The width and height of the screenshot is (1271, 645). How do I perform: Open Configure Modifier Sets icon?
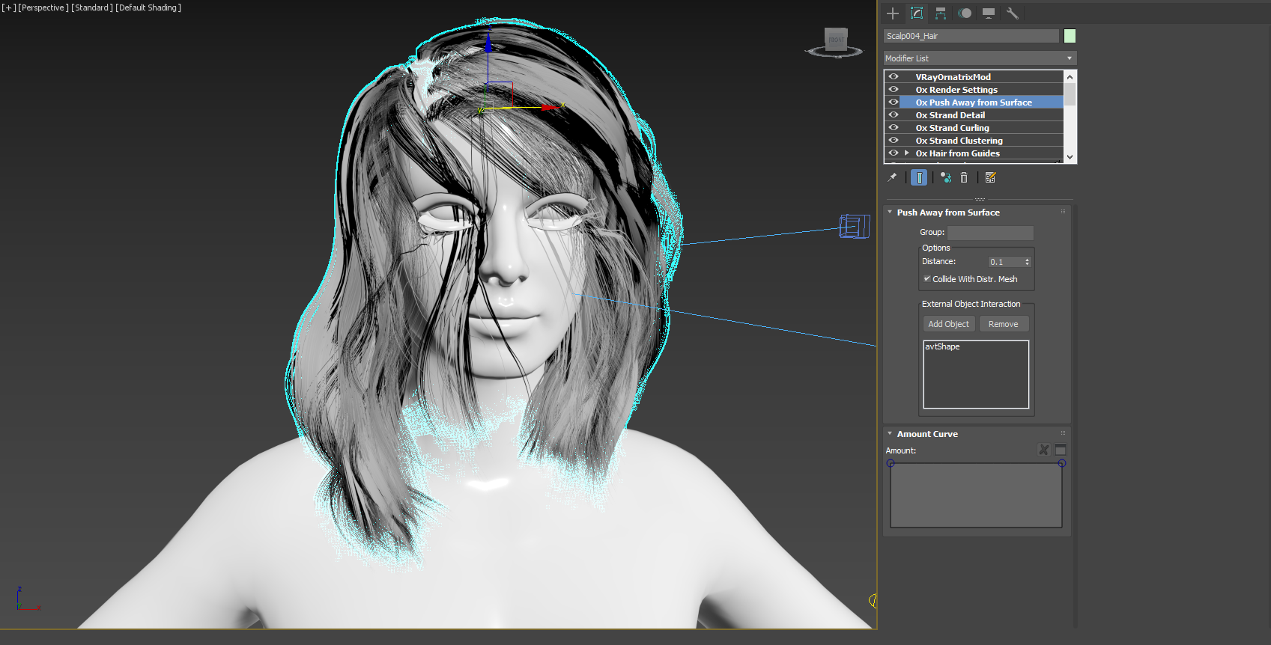(x=990, y=177)
